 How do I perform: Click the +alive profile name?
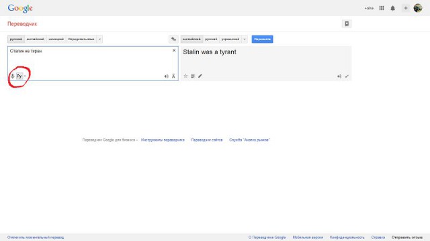pyautogui.click(x=369, y=8)
